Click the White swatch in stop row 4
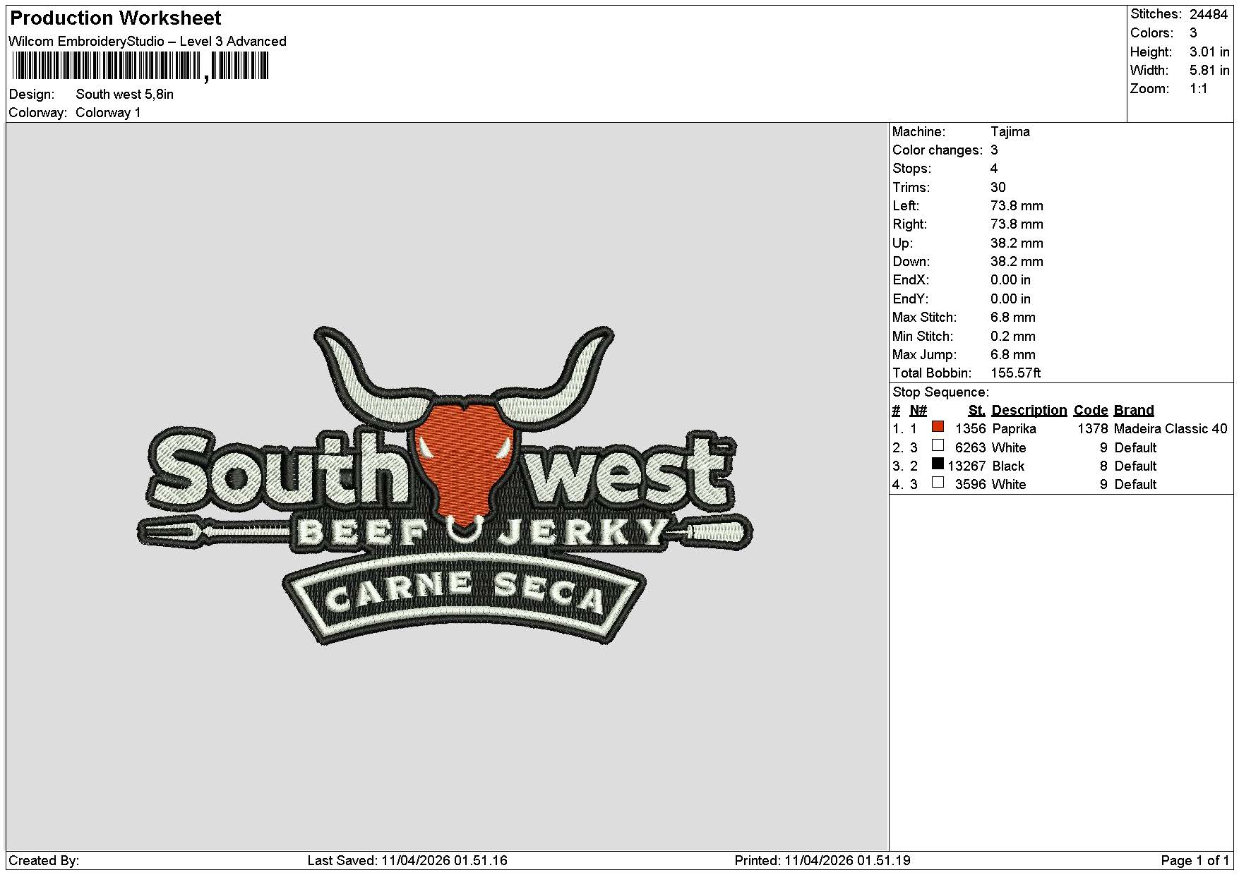The image size is (1239, 875). (x=938, y=483)
